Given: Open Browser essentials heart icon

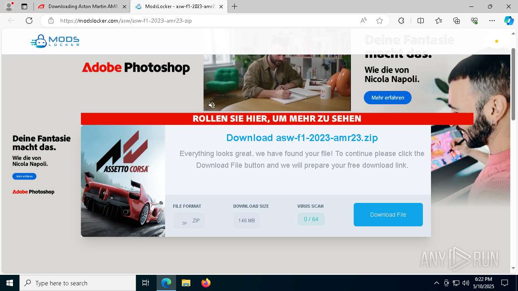Looking at the screenshot, I should click(x=474, y=21).
